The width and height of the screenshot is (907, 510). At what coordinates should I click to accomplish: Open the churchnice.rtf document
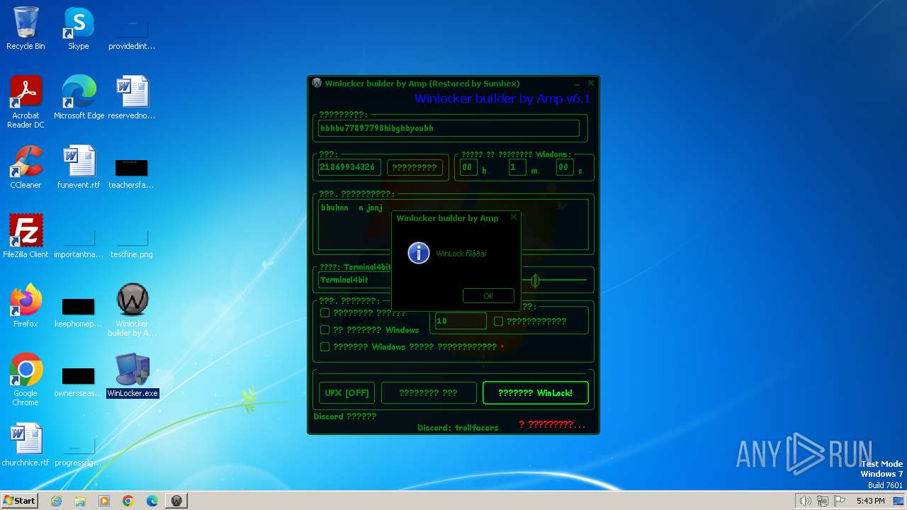pos(26,445)
